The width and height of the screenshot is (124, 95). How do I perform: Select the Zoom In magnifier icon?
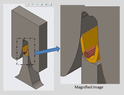[32, 4]
